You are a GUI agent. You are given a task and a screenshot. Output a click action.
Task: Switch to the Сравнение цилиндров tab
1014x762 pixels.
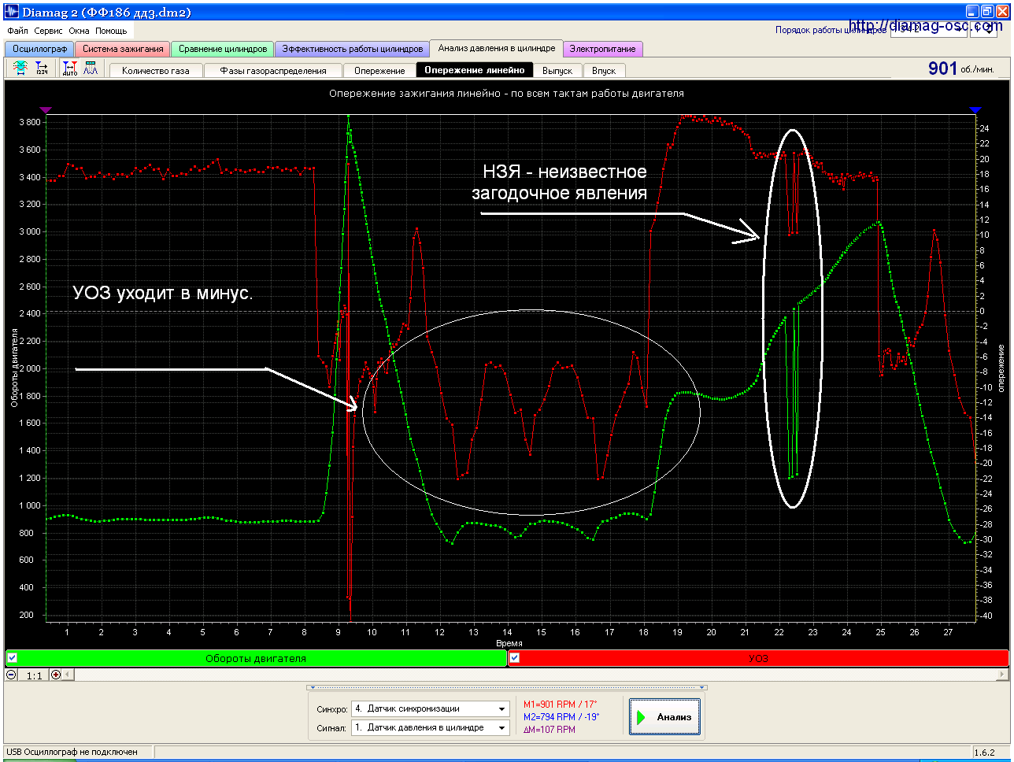(x=223, y=49)
